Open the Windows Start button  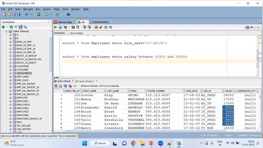(85, 143)
